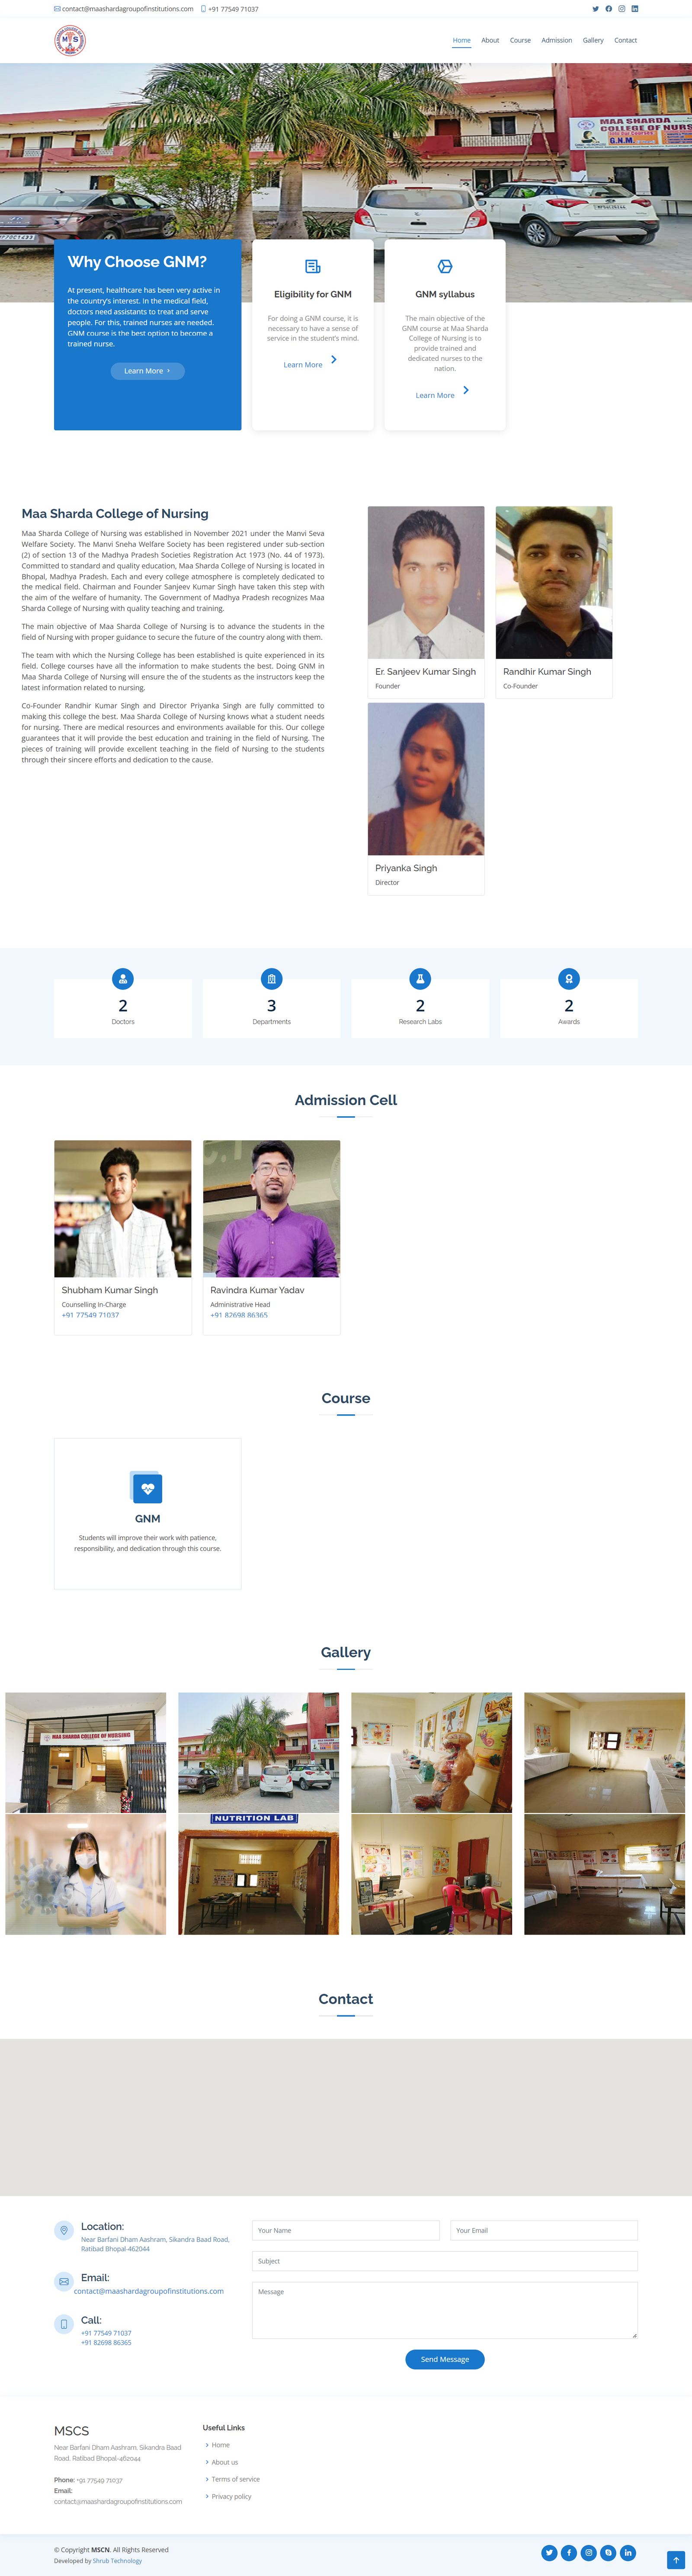Viewport: 692px width, 2576px height.
Task: Click the embedded map area
Action: point(346,2118)
